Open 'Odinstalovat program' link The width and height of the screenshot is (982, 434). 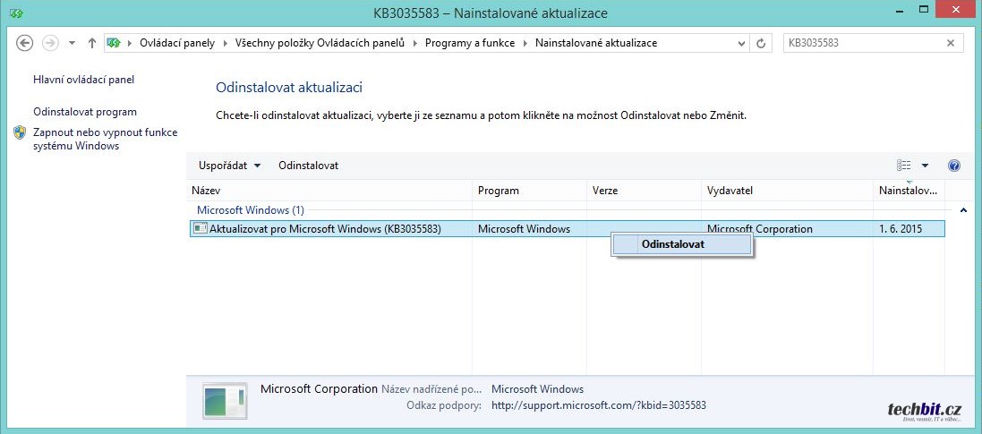(85, 112)
